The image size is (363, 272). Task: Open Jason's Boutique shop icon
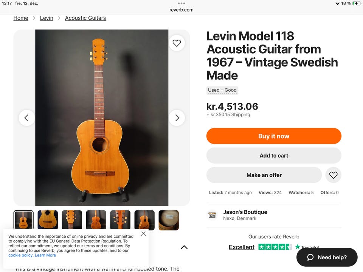pos(212,215)
